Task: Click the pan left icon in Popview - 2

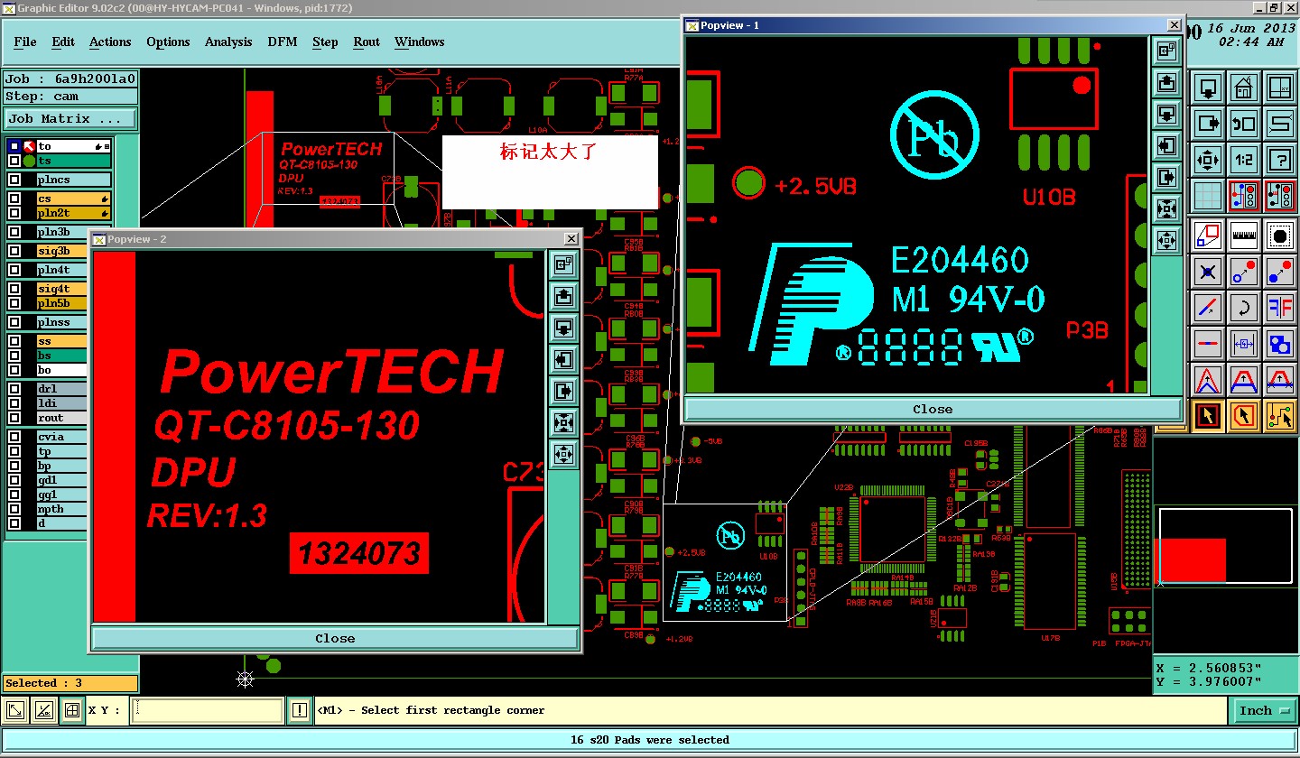Action: [x=564, y=359]
